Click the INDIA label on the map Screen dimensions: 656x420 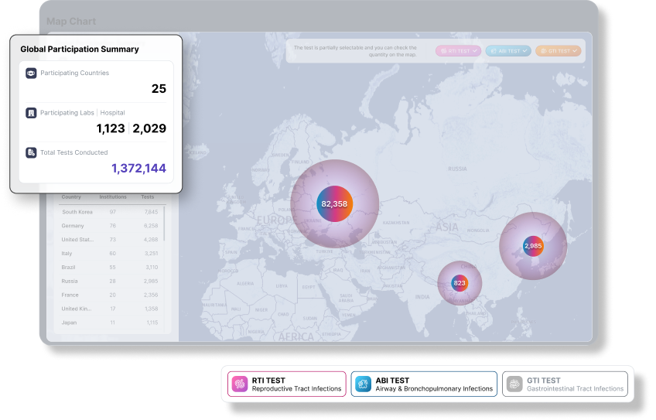tap(422, 297)
